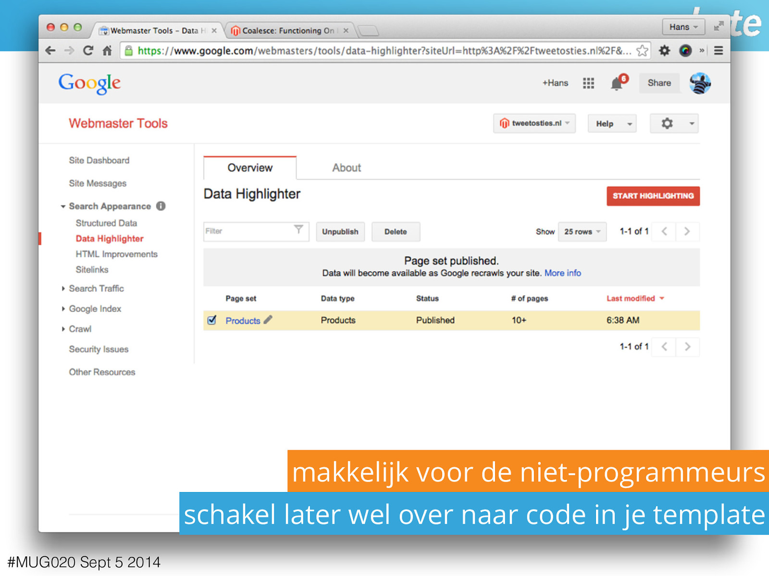Open the Google apps grid icon
The height and width of the screenshot is (576, 769).
coord(588,83)
